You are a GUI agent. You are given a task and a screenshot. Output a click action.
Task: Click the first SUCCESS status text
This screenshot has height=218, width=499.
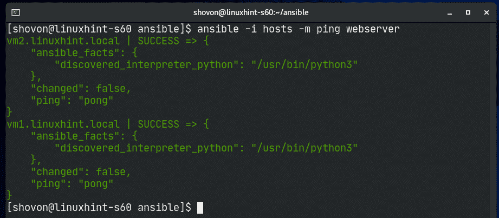(159, 41)
